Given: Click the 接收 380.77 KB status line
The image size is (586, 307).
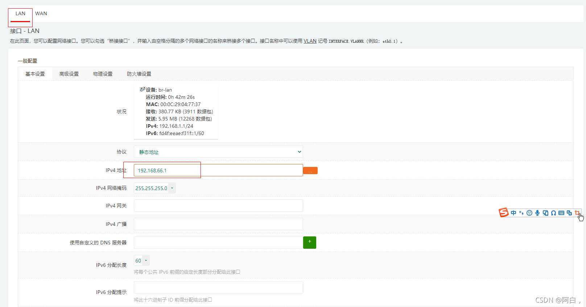Looking at the screenshot, I should point(179,112).
